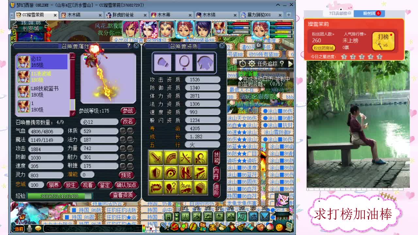The width and height of the screenshot is (418, 235).
Task: Open help for the 召唤兽属性 window
Action: (129, 46)
